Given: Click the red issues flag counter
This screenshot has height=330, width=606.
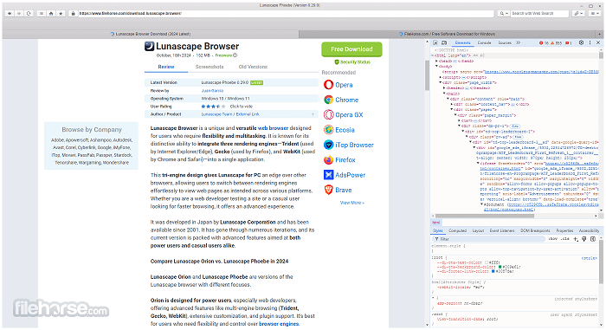Looking at the screenshot, I should pyautogui.click(x=569, y=43).
